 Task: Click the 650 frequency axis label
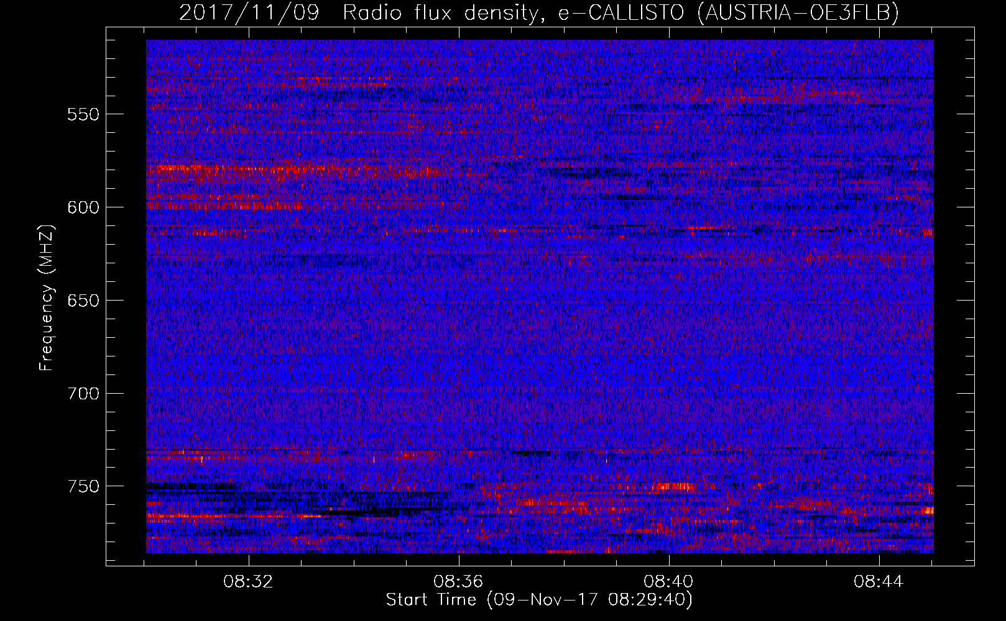(x=83, y=301)
